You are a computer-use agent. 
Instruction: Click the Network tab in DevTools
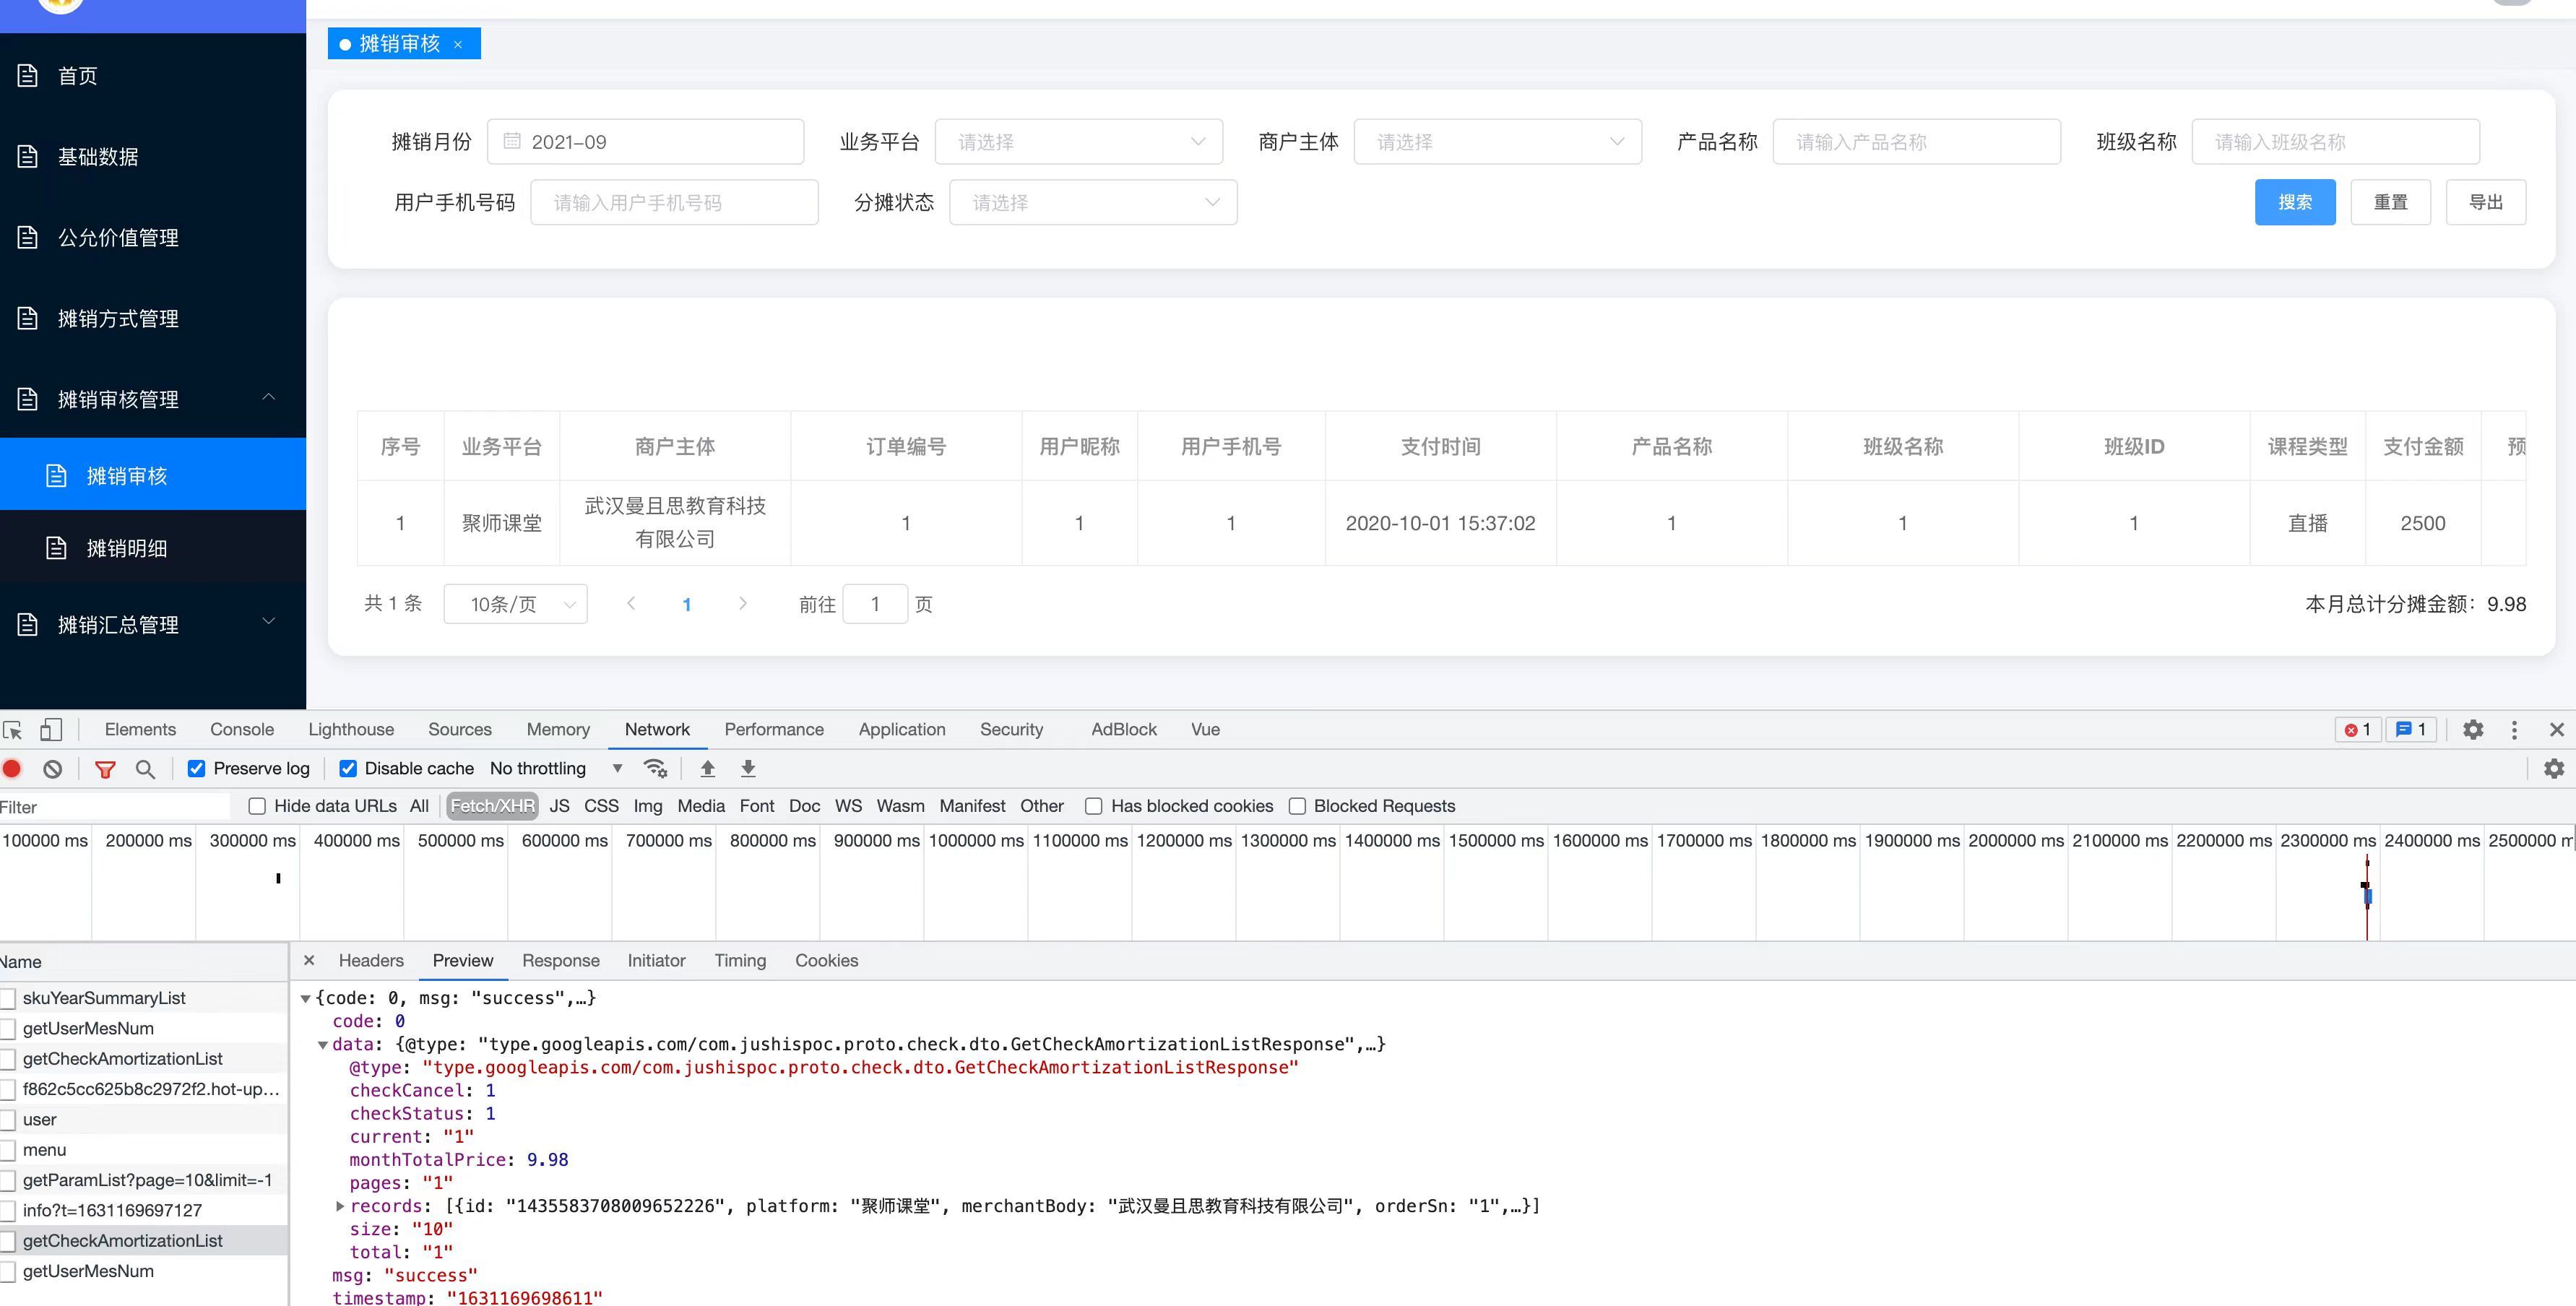tap(656, 728)
